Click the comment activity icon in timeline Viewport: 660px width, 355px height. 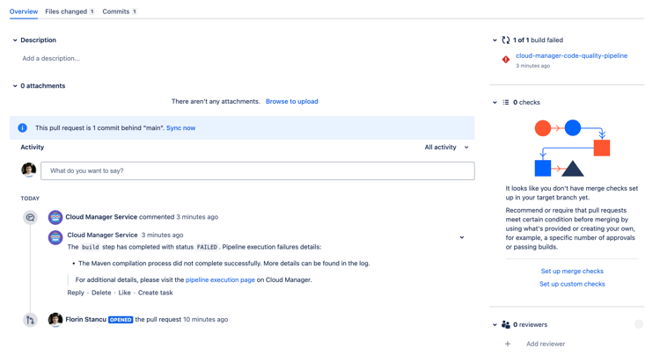coord(30,217)
